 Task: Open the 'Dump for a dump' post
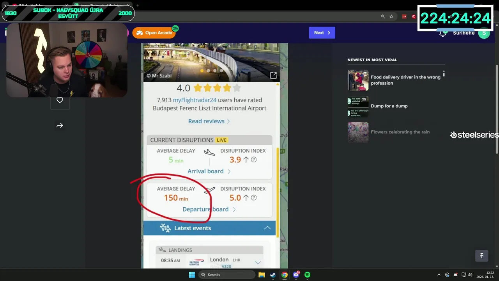(x=389, y=106)
